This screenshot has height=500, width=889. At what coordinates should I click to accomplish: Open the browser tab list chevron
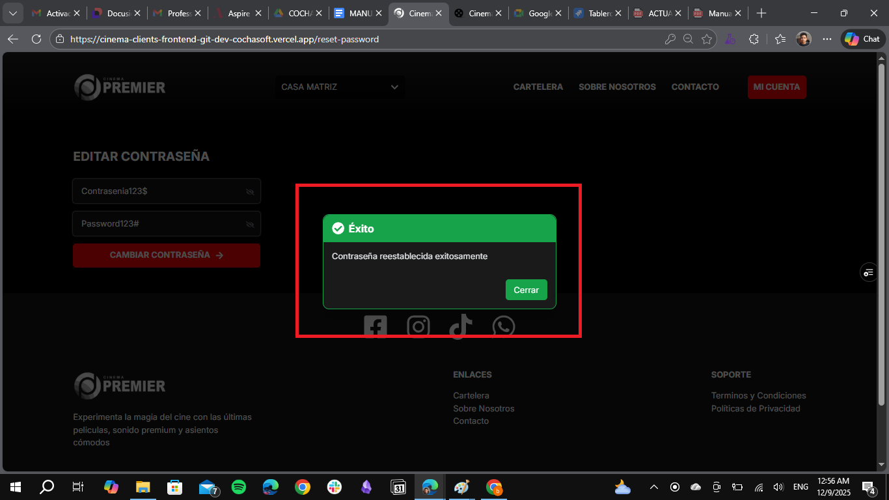(x=12, y=13)
